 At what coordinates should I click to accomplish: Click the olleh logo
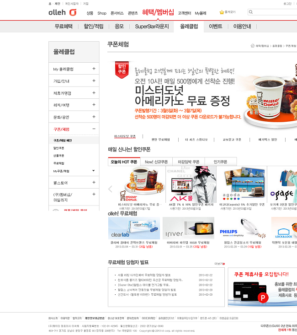pos(63,12)
